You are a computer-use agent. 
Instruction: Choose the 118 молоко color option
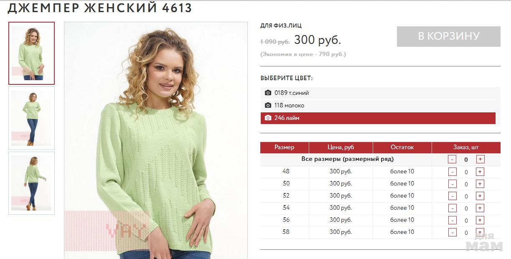(x=378, y=105)
